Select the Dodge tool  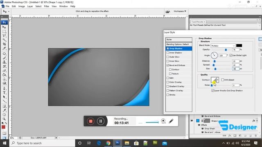click(4, 83)
